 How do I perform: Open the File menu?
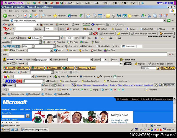point(5,11)
